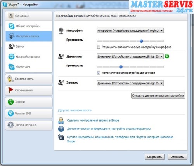Open Настройки видео page
The width and height of the screenshot is (194, 166).
29,57
